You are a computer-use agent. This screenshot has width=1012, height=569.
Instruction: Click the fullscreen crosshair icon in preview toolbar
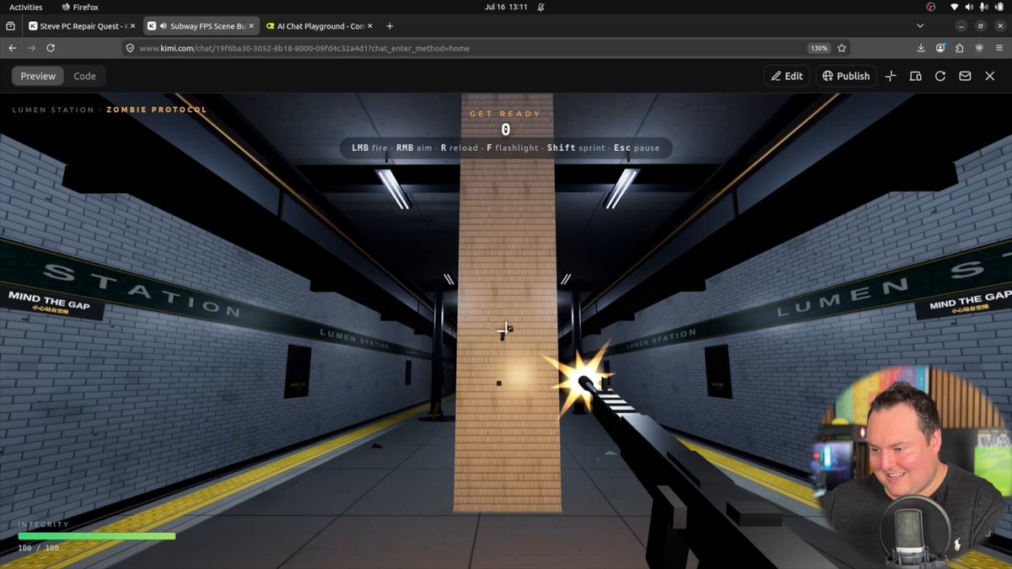coord(891,76)
